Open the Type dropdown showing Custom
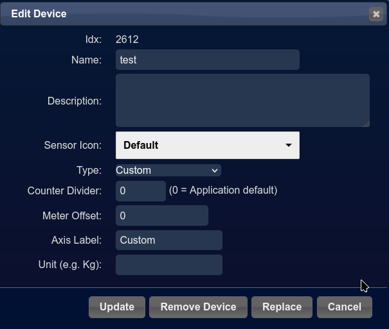Viewport: 389px width, 329px height. [x=168, y=171]
